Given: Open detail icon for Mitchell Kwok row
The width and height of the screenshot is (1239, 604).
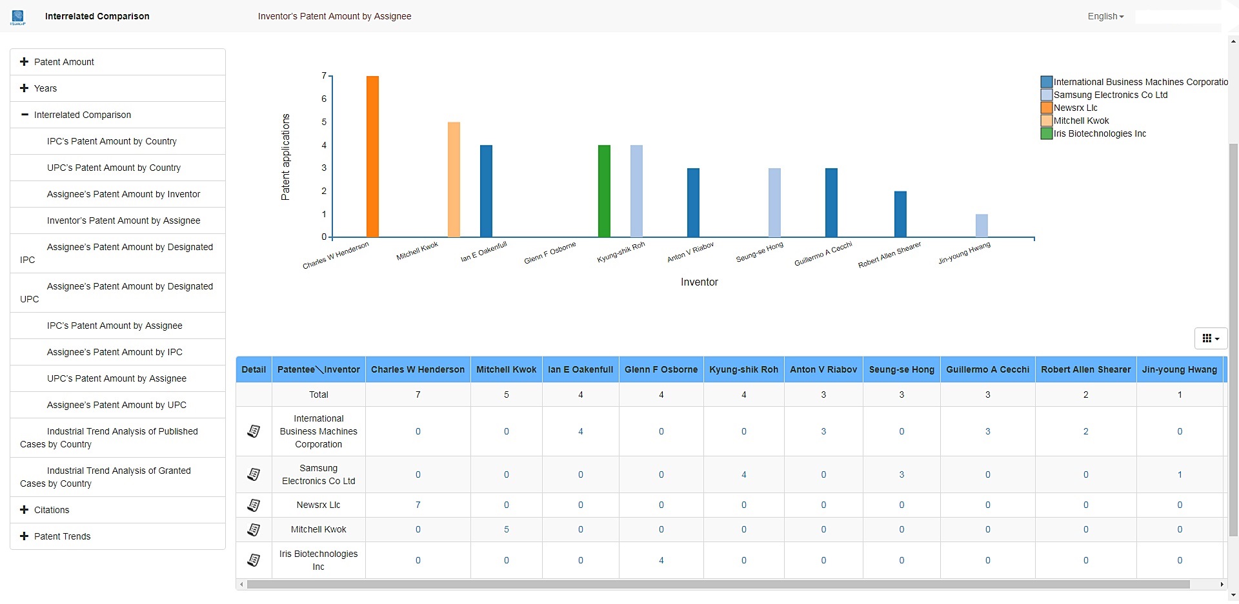Looking at the screenshot, I should [254, 530].
